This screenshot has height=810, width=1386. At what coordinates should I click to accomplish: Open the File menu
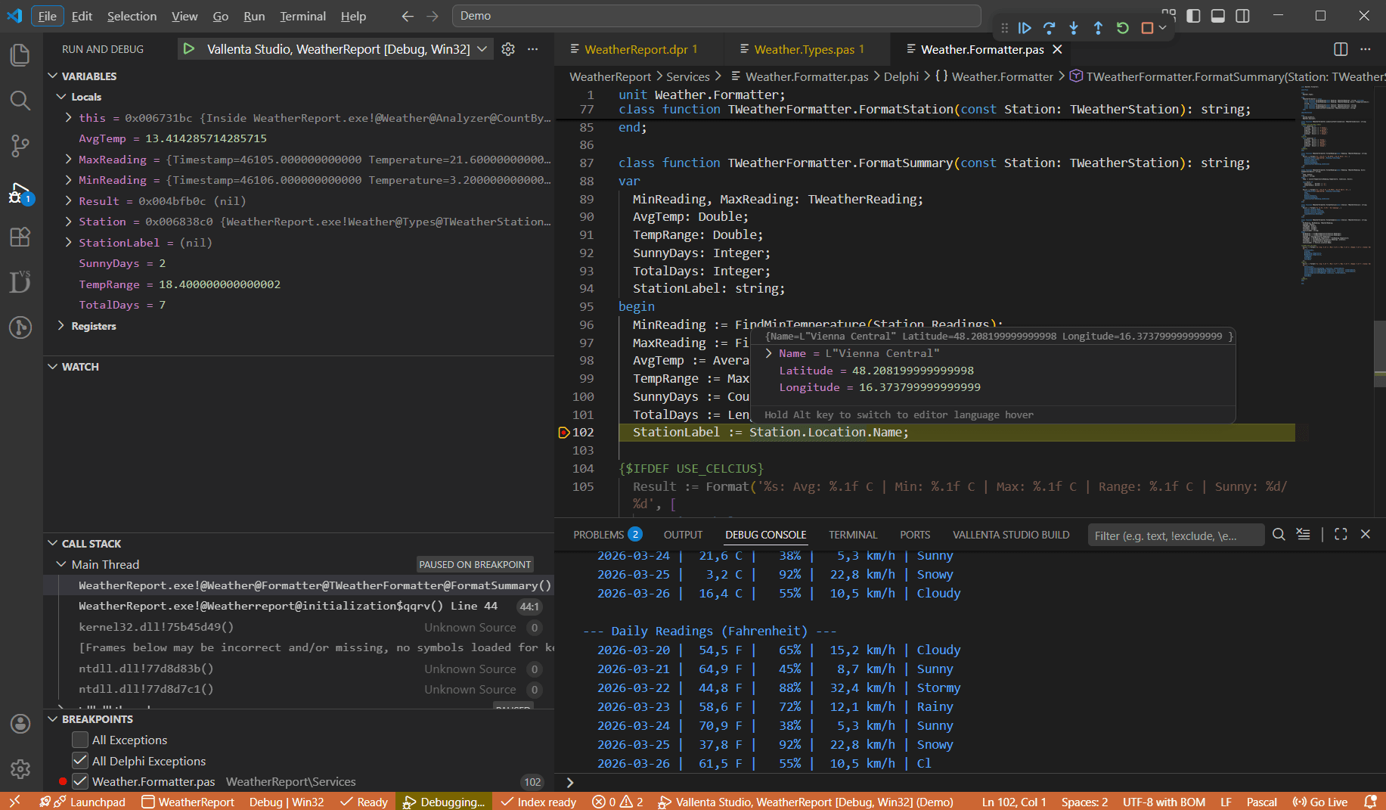click(x=47, y=16)
